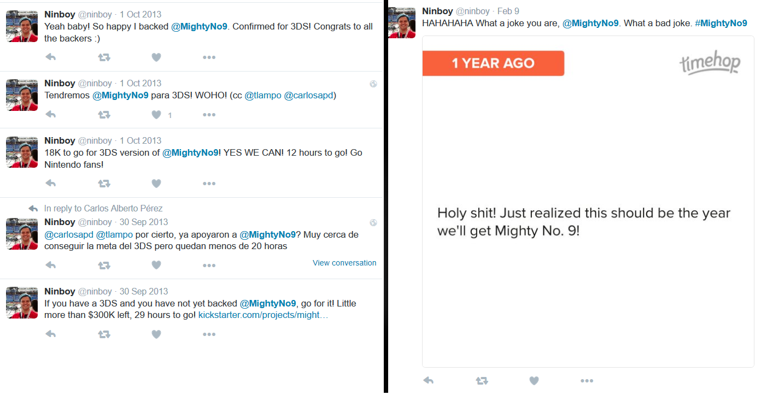Open more options on '18K to go' tweet
This screenshot has height=395, width=761.
209,184
